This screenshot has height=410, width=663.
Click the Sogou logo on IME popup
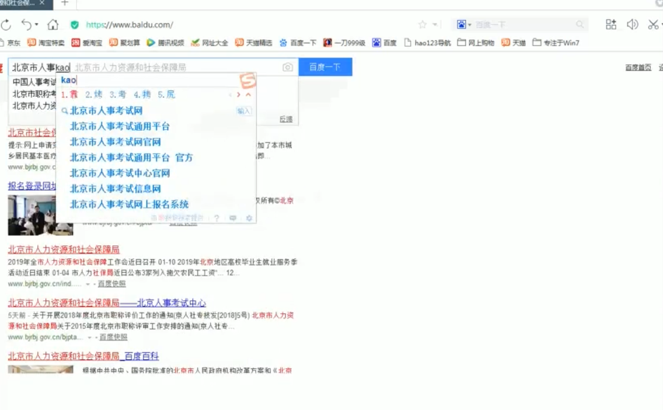point(248,81)
